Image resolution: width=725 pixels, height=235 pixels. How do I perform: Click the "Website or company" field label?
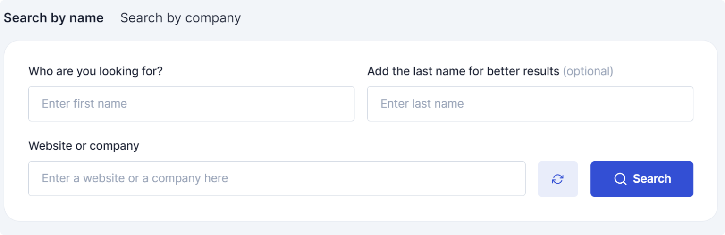[x=84, y=146]
